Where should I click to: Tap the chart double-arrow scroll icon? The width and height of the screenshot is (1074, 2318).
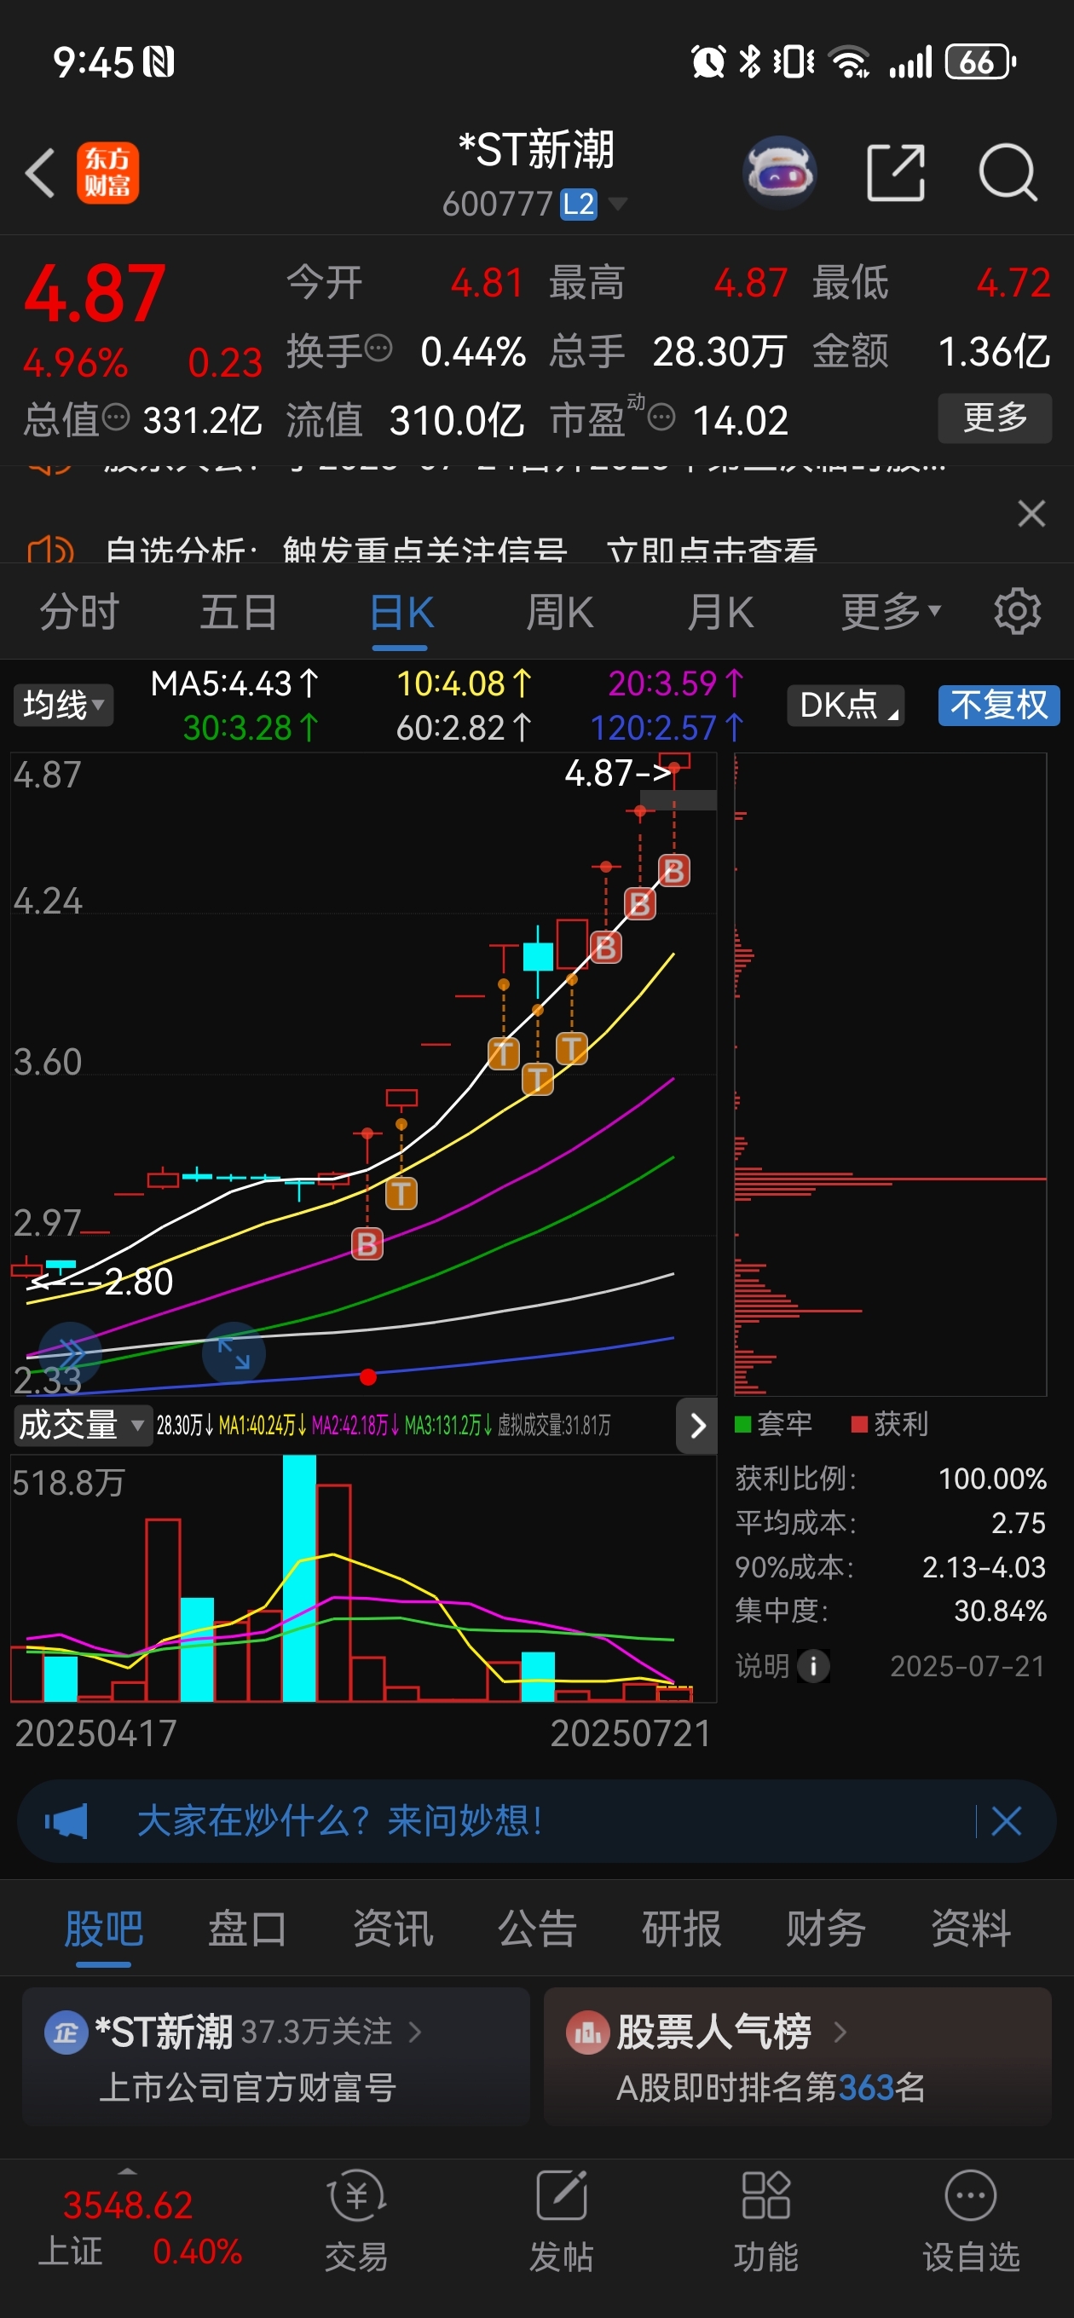click(70, 1352)
